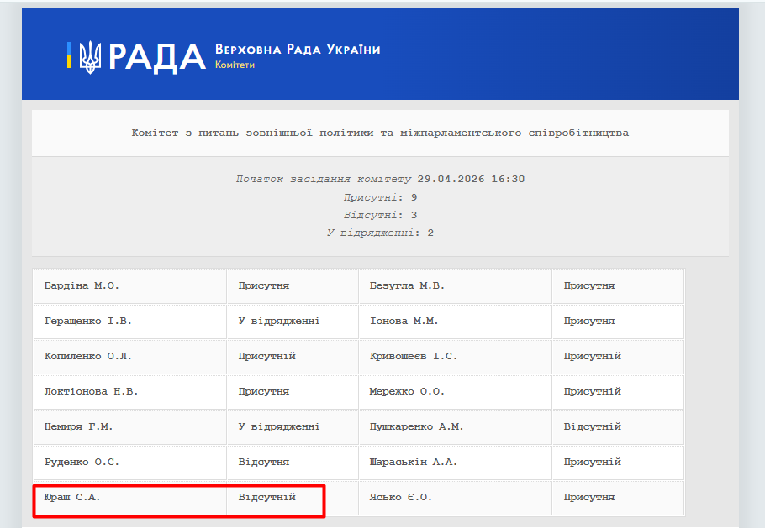Click Ясько's Присутня status
Image resolution: width=765 pixels, height=528 pixels.
tap(588, 497)
